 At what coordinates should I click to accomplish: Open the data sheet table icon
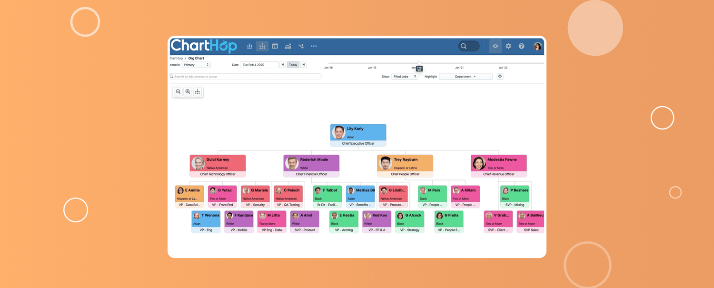(275, 46)
